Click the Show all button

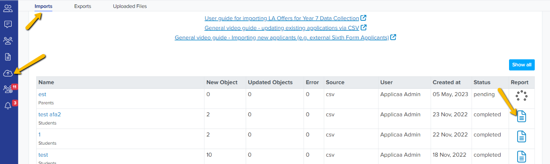click(x=522, y=65)
